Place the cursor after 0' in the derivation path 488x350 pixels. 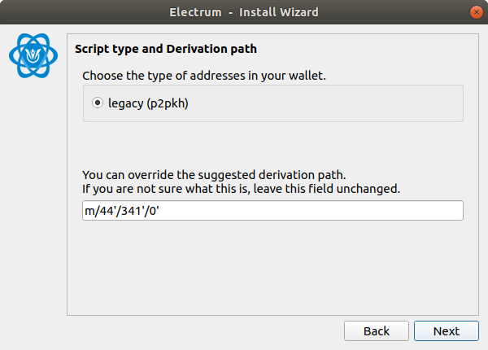[x=159, y=211]
